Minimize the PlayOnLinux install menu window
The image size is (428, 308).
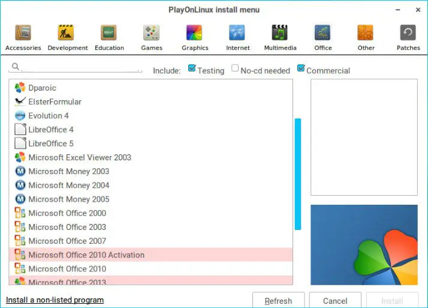[398, 10]
